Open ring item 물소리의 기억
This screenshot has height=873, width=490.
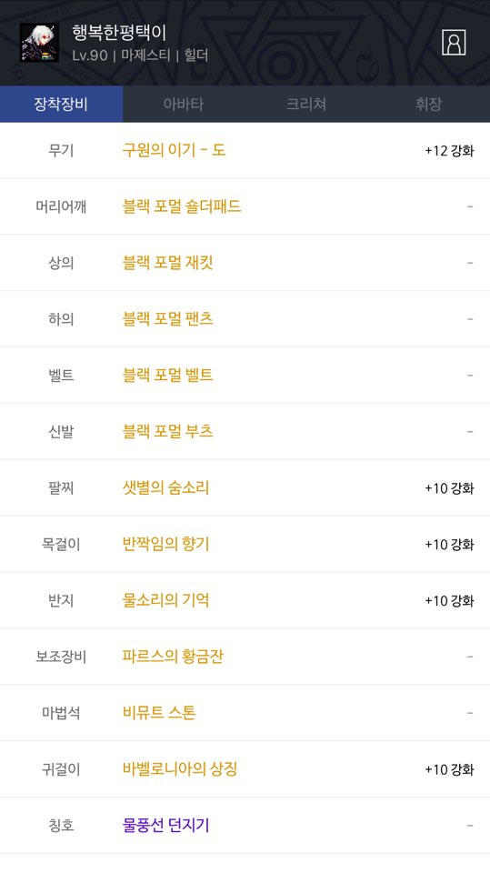[166, 600]
